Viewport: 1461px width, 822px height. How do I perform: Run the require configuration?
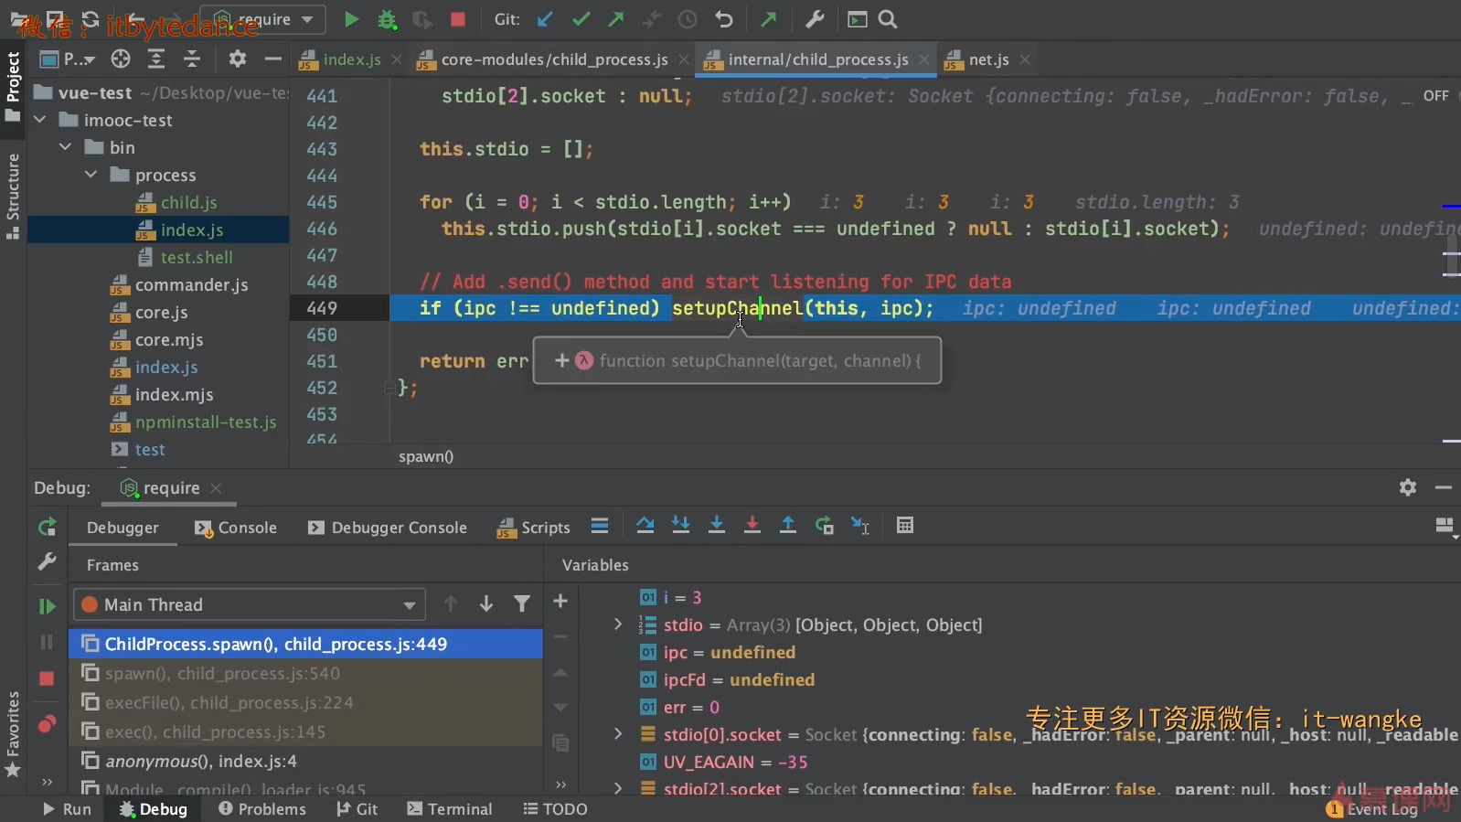tap(351, 19)
